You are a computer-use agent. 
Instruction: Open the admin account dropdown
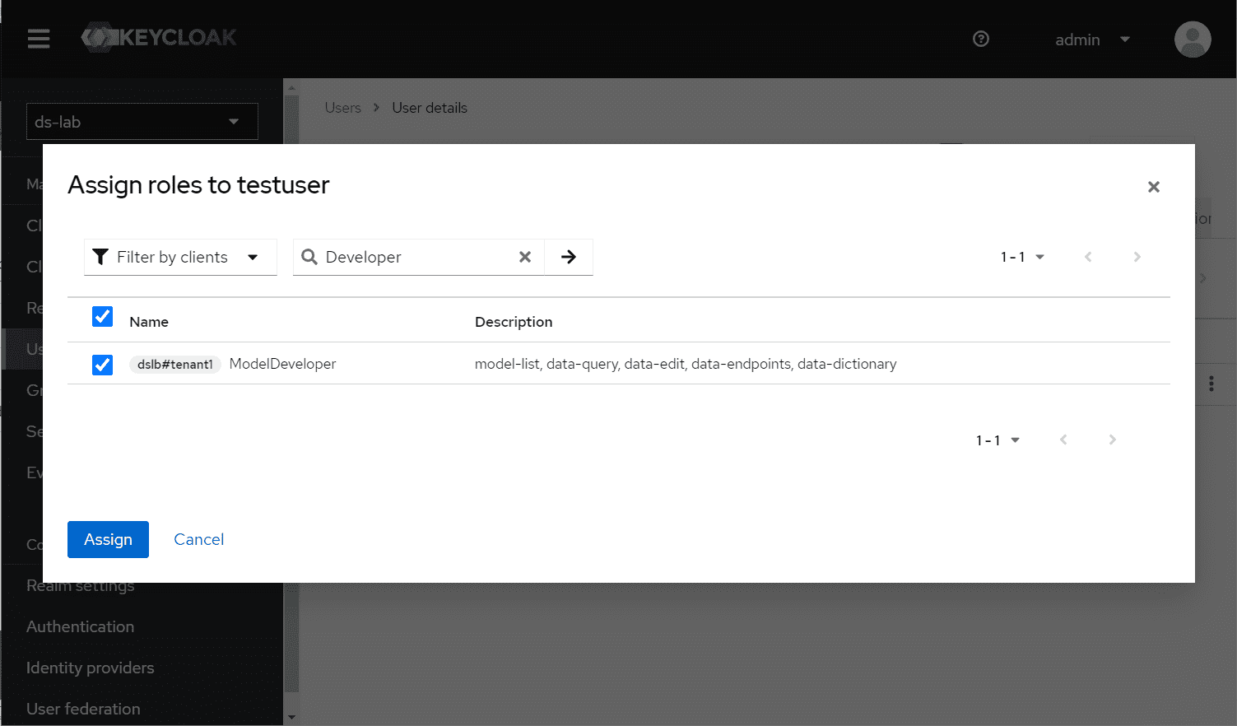pyautogui.click(x=1092, y=40)
